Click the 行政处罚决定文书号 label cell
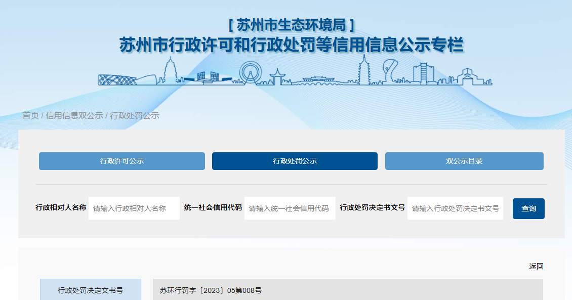 [91, 290]
